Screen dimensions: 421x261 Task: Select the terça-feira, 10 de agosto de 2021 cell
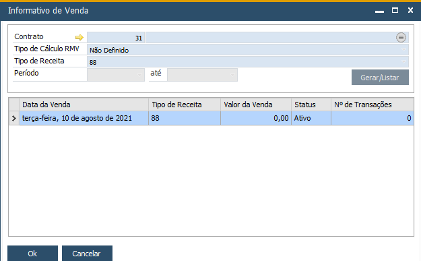click(84, 118)
